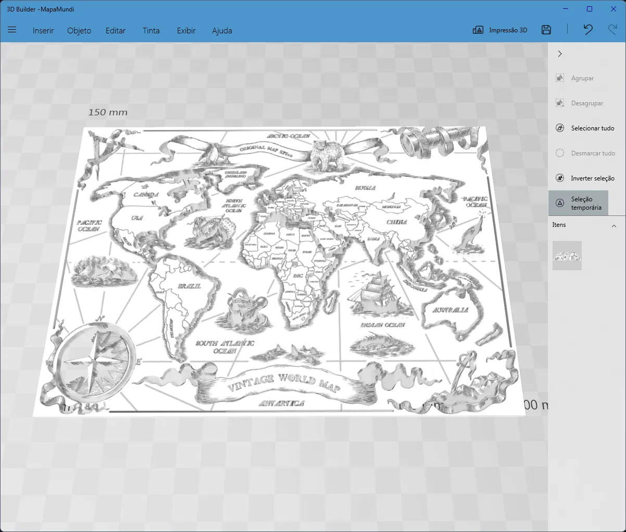Screen dimensions: 626x532
Task: Collapse the Itens section
Action: [614, 225]
